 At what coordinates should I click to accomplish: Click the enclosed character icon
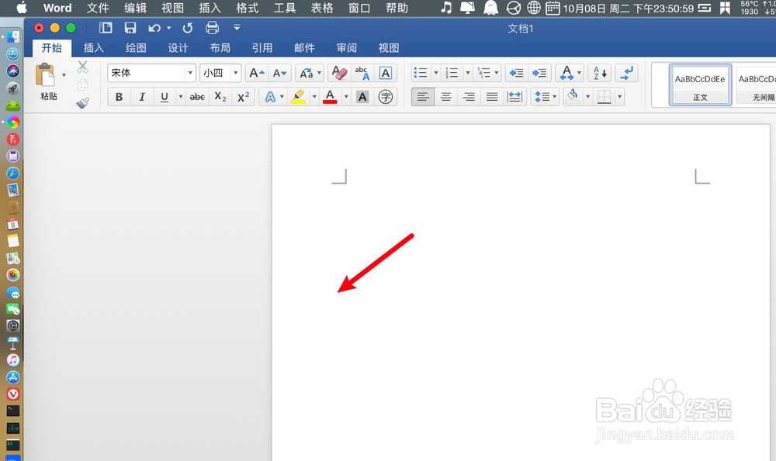point(386,97)
